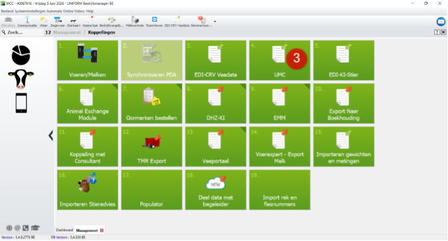Viewport: 448px width, 241px height.
Task: Open Importeren gewichten en metingen tile
Action: (x=343, y=146)
